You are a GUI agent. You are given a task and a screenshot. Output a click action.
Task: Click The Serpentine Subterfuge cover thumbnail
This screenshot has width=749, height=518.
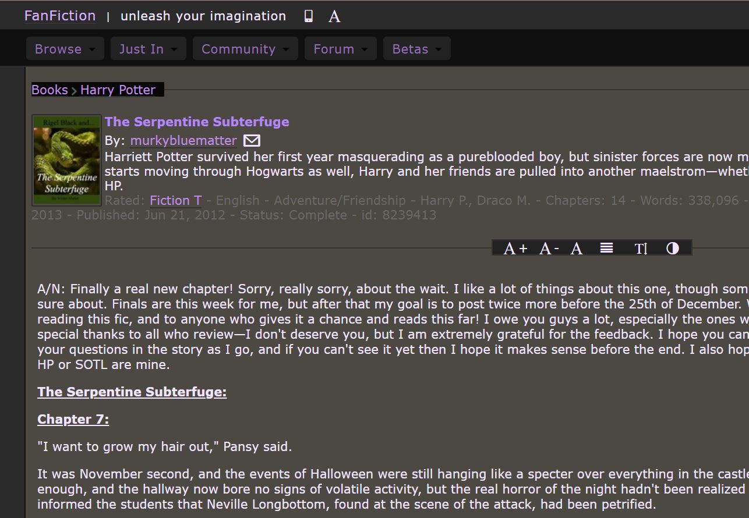[x=66, y=160]
